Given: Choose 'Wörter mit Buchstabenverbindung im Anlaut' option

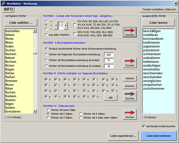Looking at the screenshot, I should (x=46, y=60).
